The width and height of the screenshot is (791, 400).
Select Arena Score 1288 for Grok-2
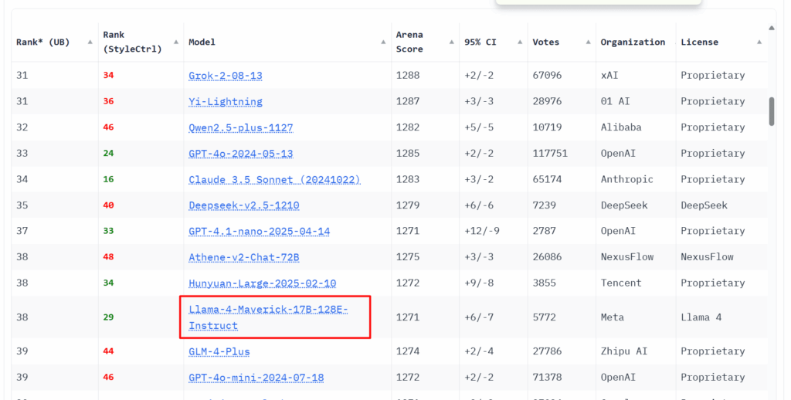pos(408,75)
